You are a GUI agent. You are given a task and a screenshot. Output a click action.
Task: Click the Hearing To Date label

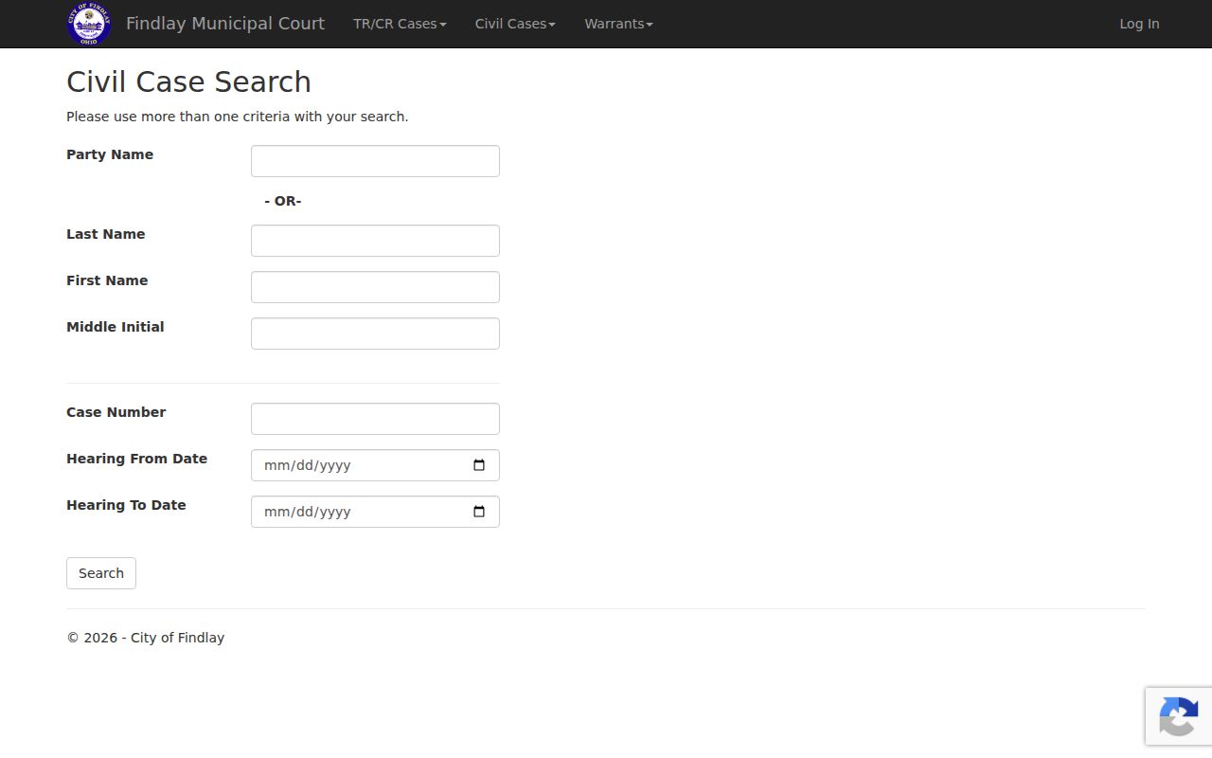(x=126, y=505)
